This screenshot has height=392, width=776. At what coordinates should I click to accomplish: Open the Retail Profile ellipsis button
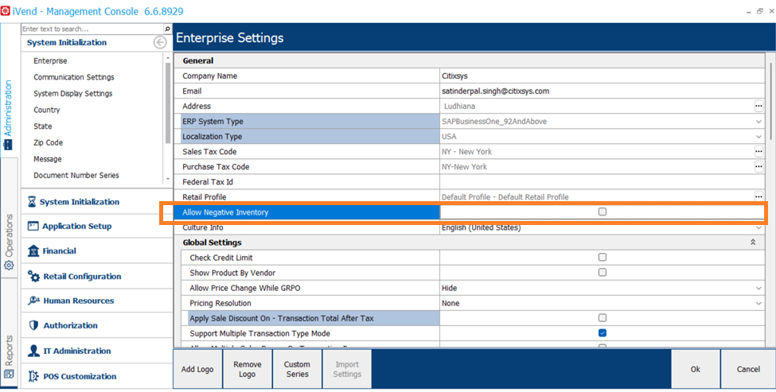coord(758,196)
